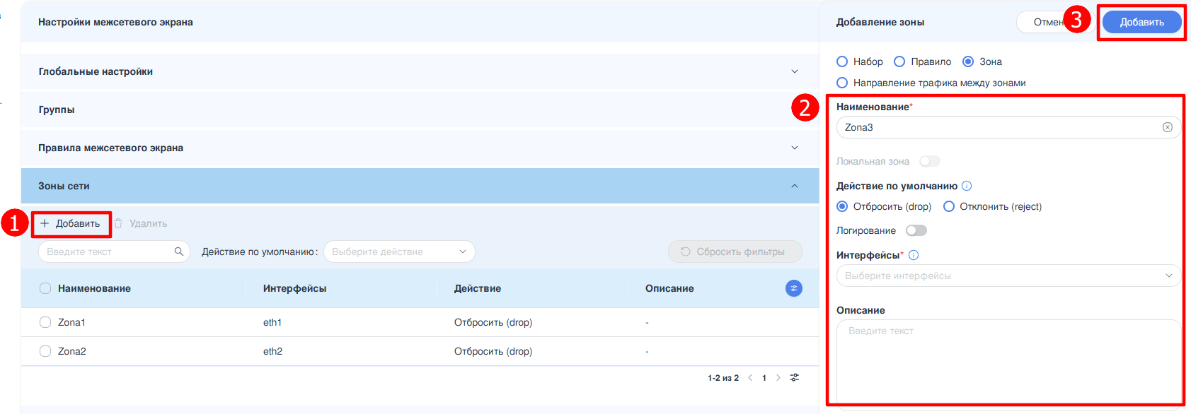Viewport: 1191px width, 414px height.
Task: Click into the Описание text area
Action: [1008, 360]
